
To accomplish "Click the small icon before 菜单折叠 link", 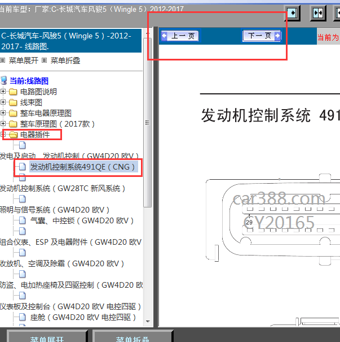I will point(44,60).
